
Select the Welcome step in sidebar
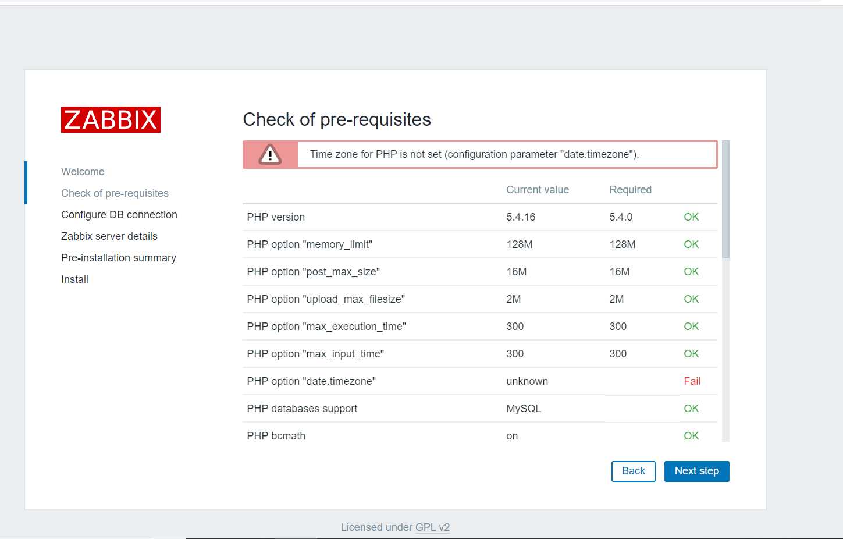[83, 172]
